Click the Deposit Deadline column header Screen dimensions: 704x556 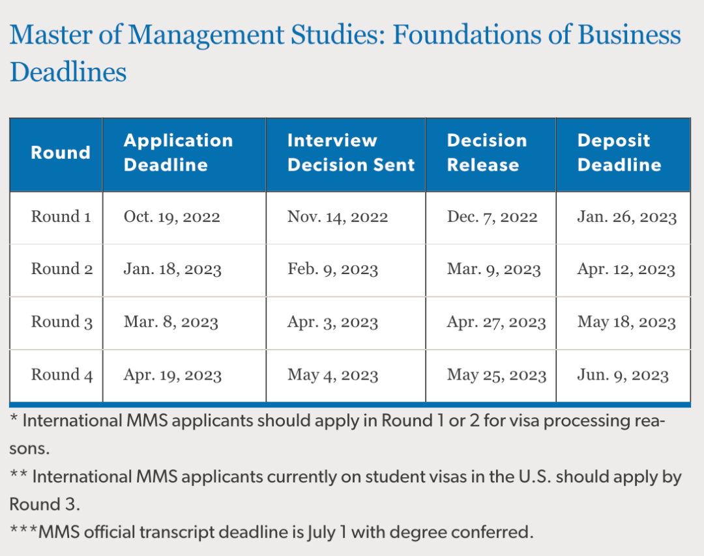tap(619, 153)
